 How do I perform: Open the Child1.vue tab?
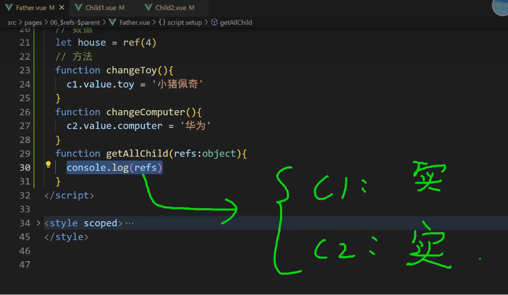point(104,7)
